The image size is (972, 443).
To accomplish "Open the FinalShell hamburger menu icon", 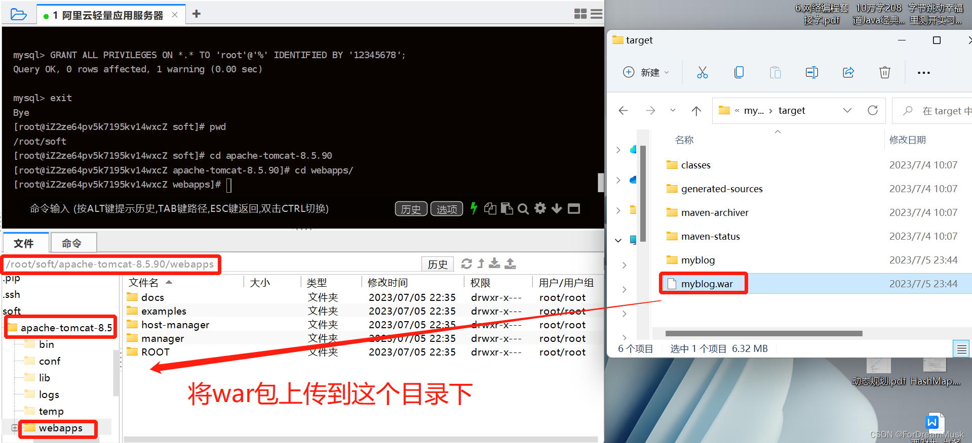I will 597,14.
